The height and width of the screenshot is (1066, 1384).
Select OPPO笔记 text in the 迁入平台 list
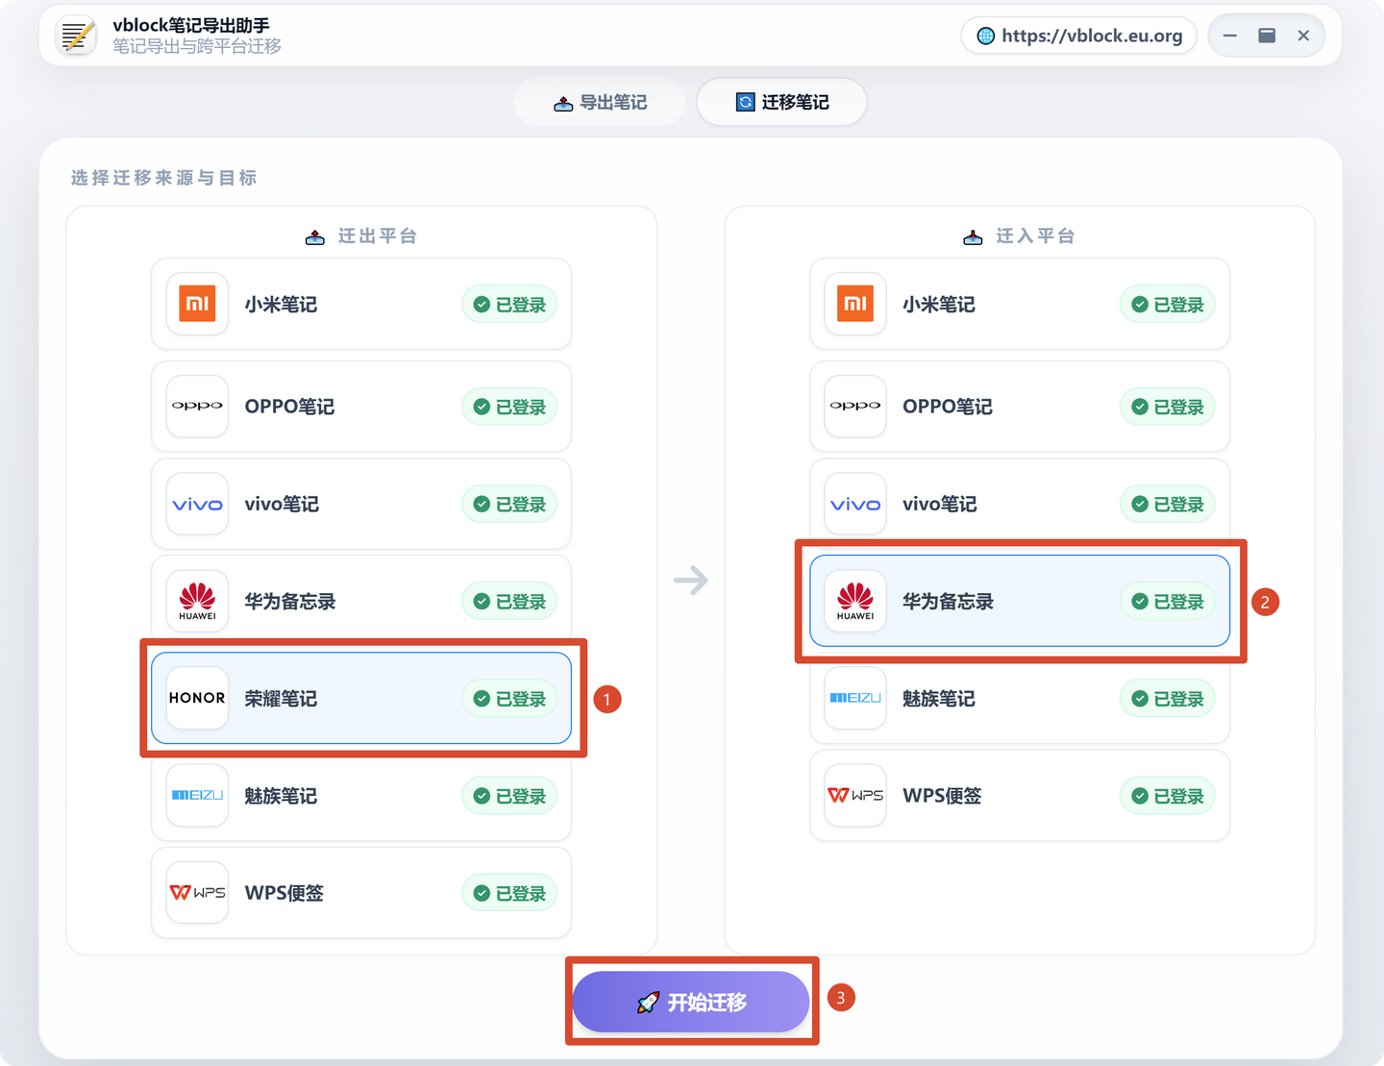pos(948,407)
